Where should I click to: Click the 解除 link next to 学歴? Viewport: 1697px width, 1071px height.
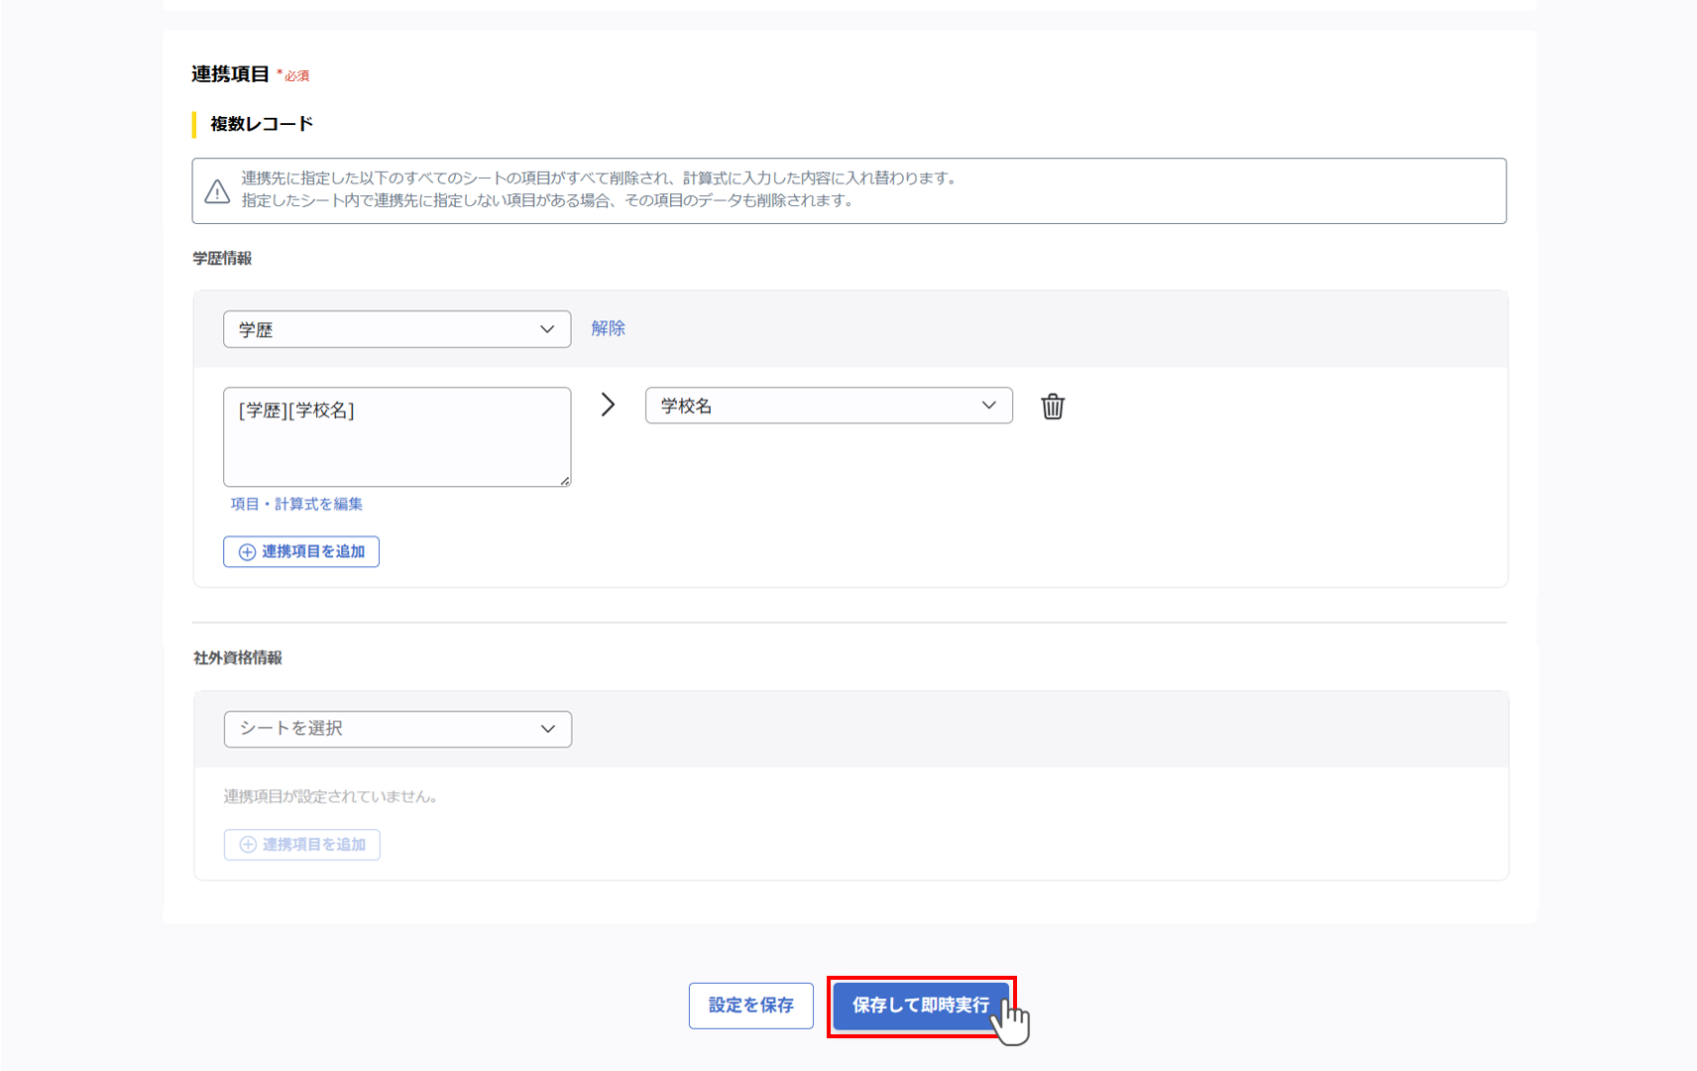tap(609, 328)
